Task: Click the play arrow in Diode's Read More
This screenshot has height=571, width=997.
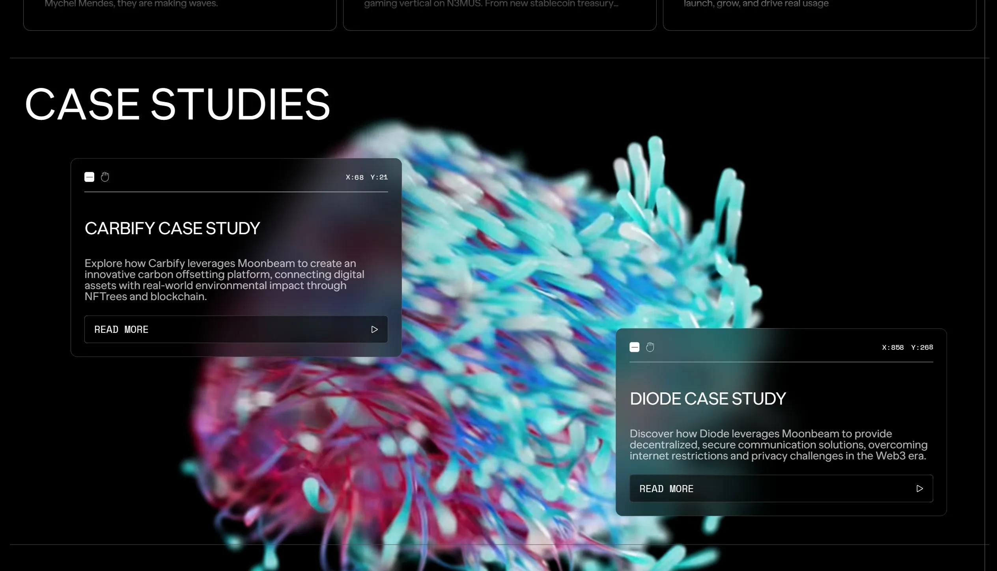Action: [919, 489]
